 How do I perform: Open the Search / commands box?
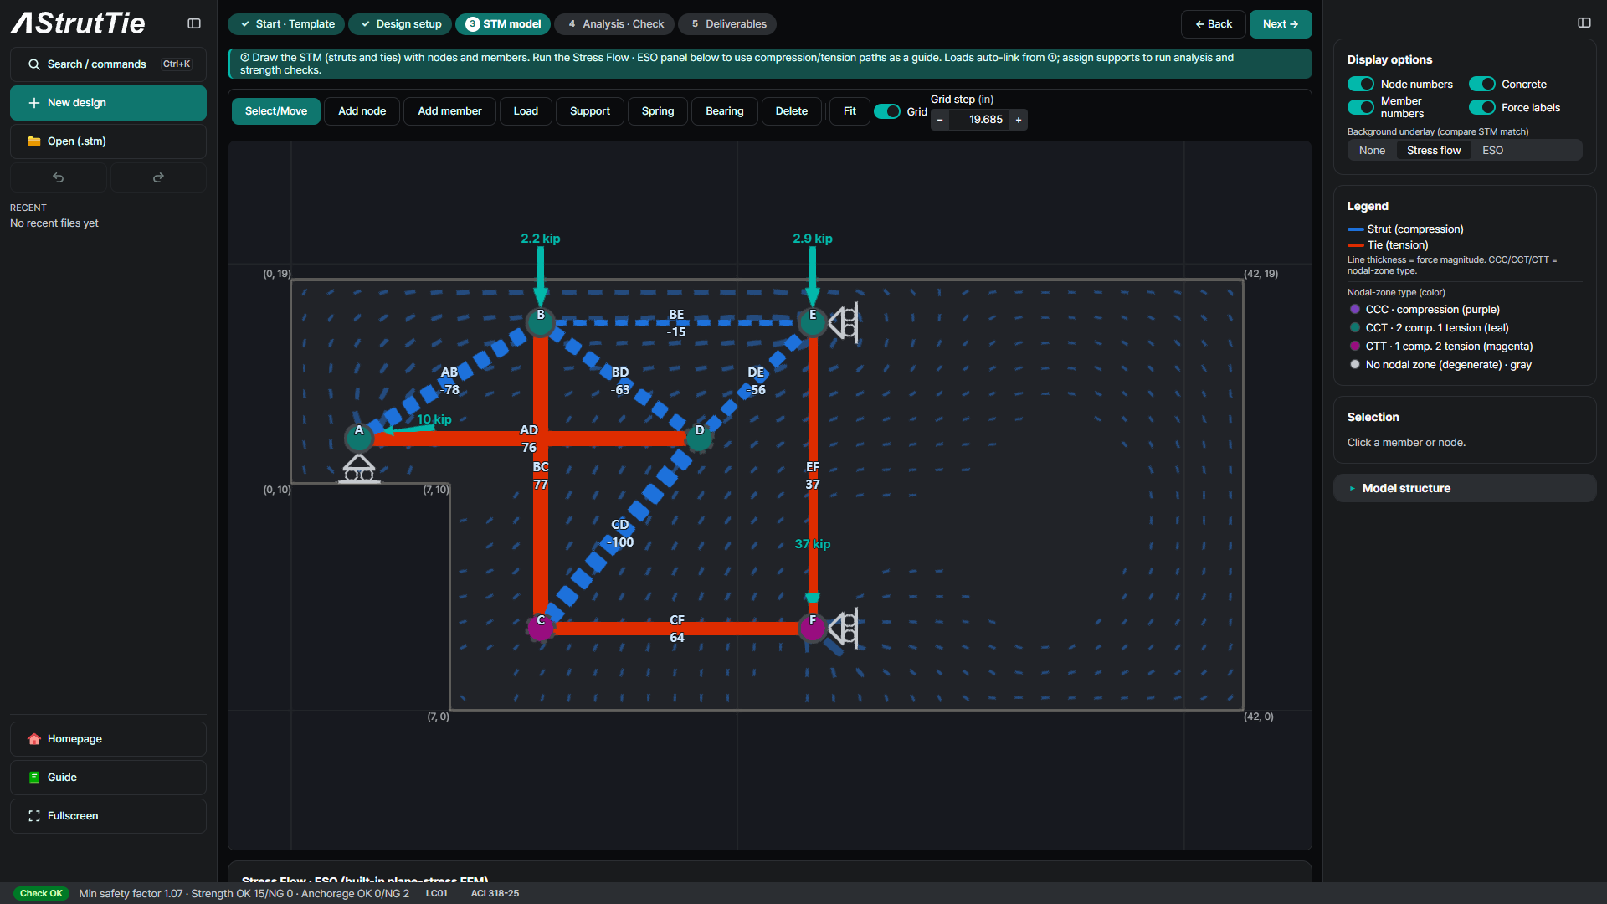tap(108, 64)
